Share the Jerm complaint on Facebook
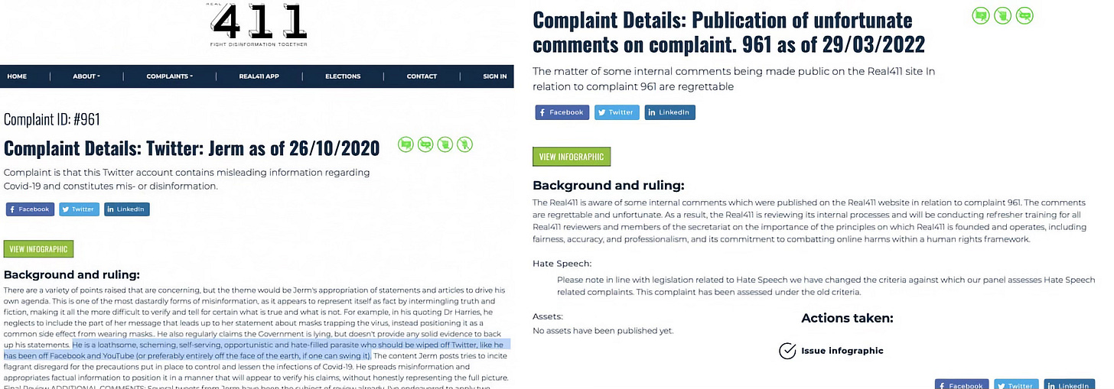This screenshot has height=389, width=1114. click(x=30, y=209)
